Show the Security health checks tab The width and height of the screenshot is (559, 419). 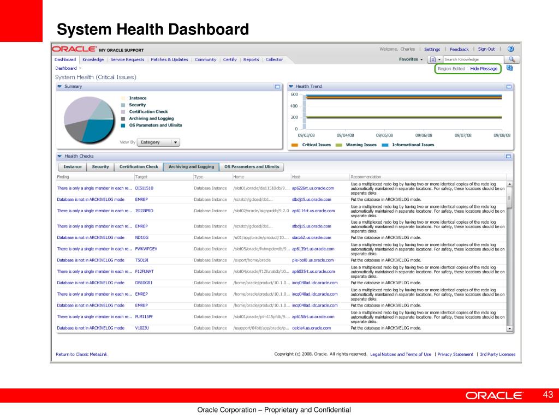[100, 167]
